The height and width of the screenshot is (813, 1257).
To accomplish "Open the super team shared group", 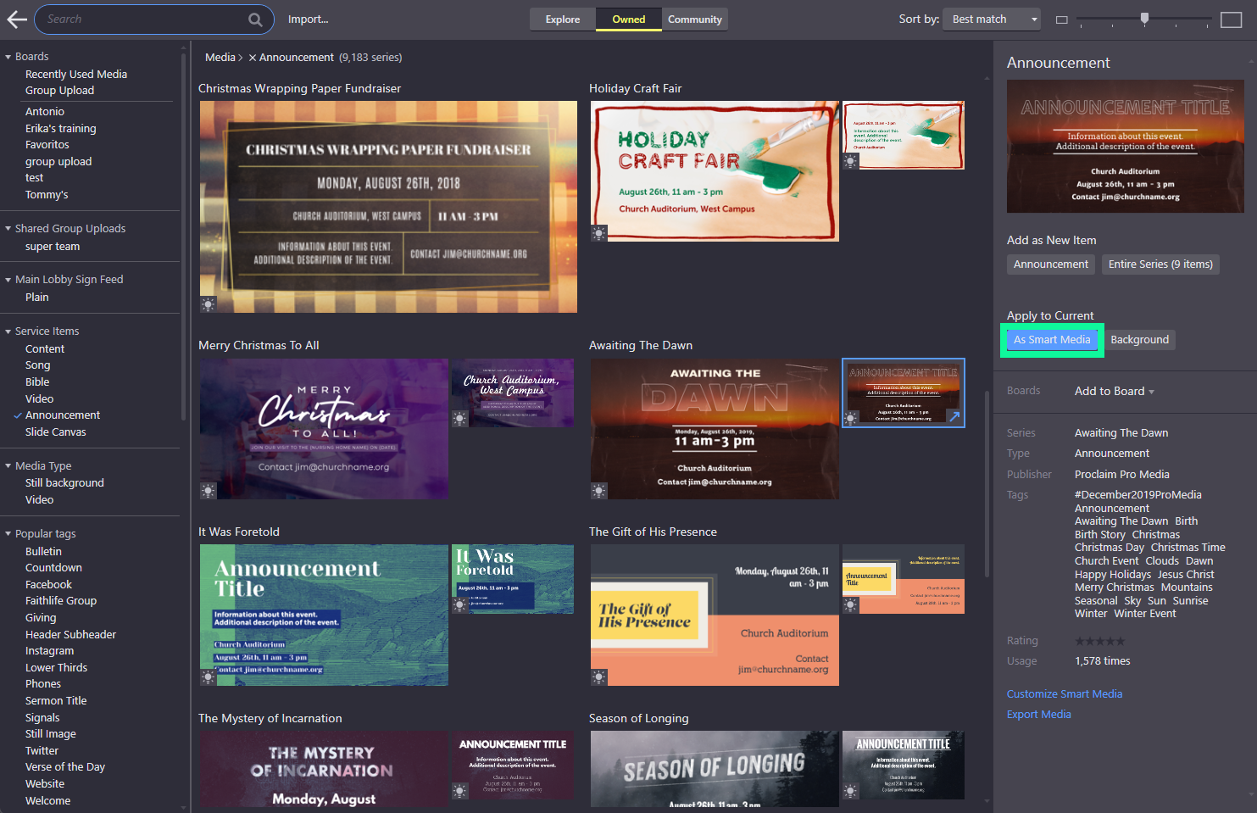I will tap(53, 247).
